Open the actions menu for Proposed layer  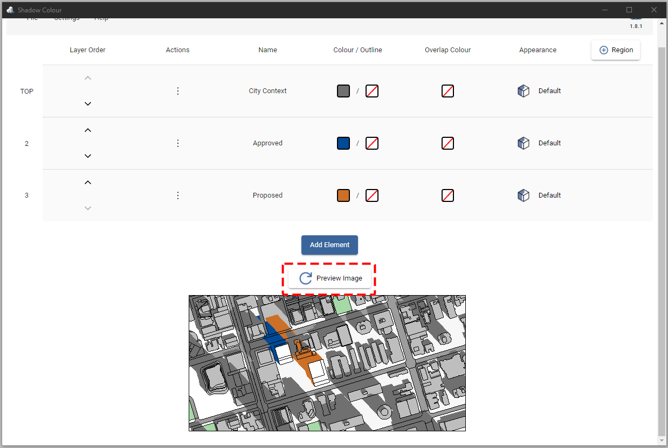point(178,195)
